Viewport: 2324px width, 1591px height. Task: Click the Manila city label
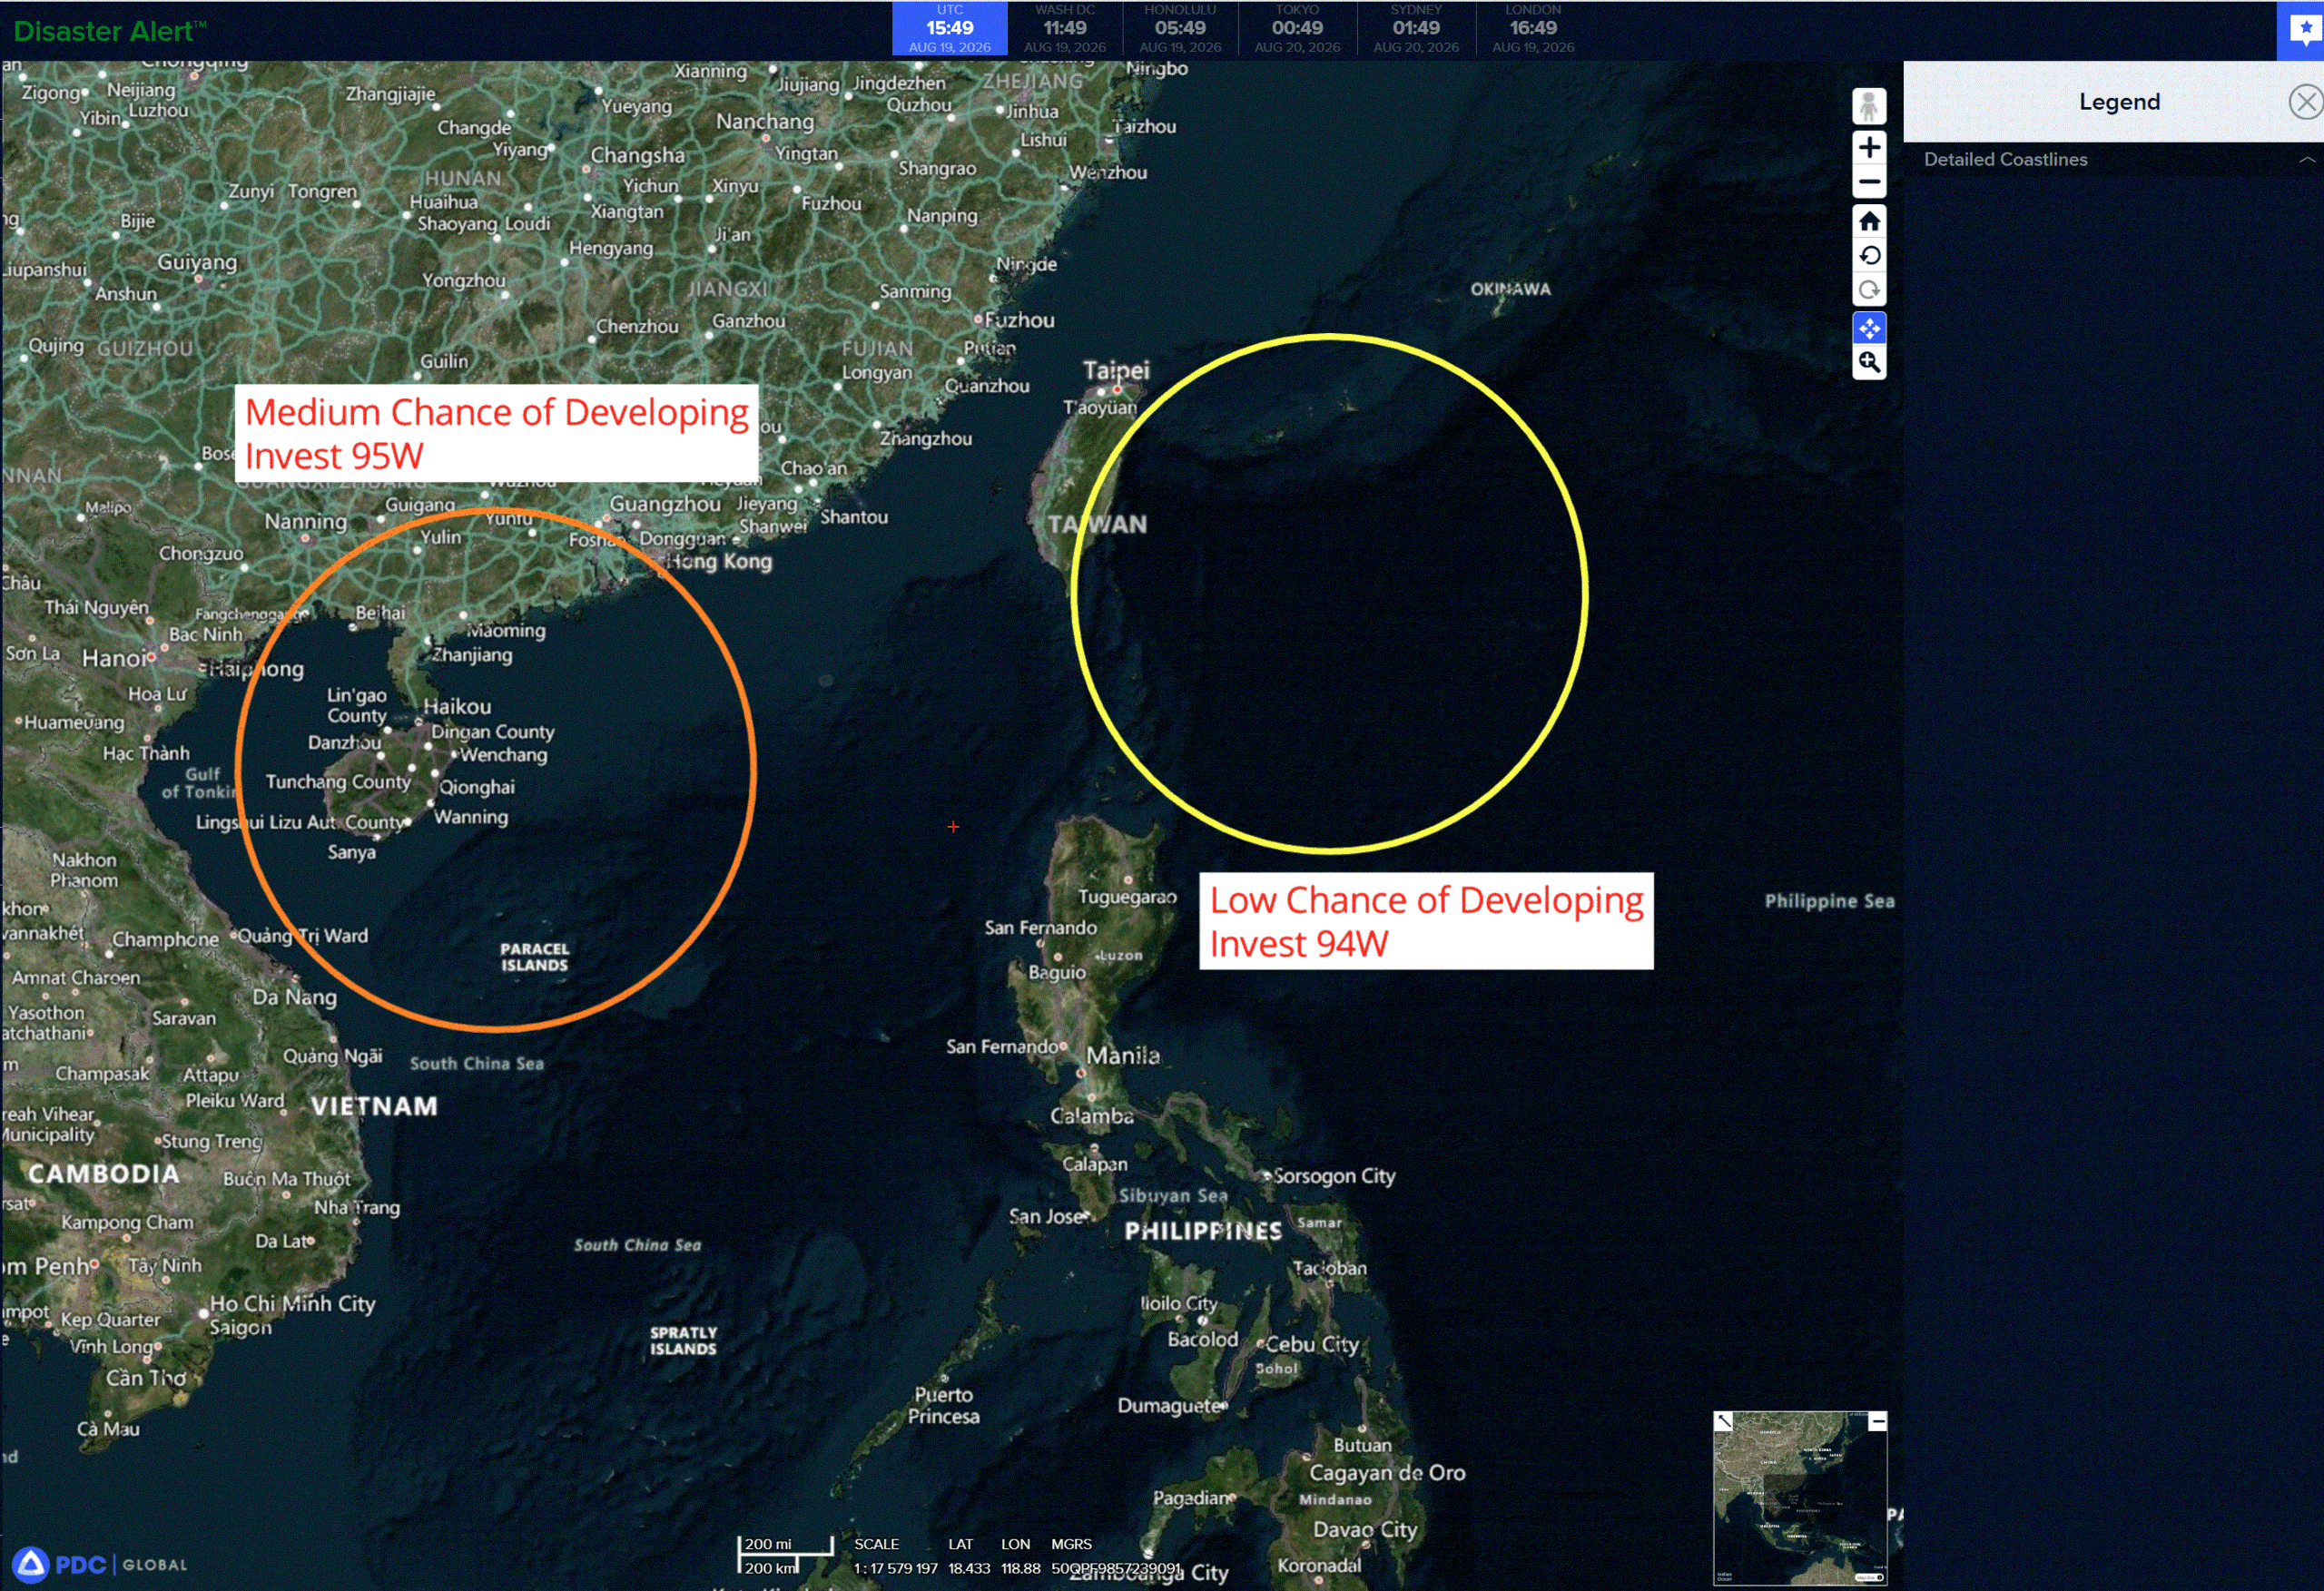(1123, 1055)
